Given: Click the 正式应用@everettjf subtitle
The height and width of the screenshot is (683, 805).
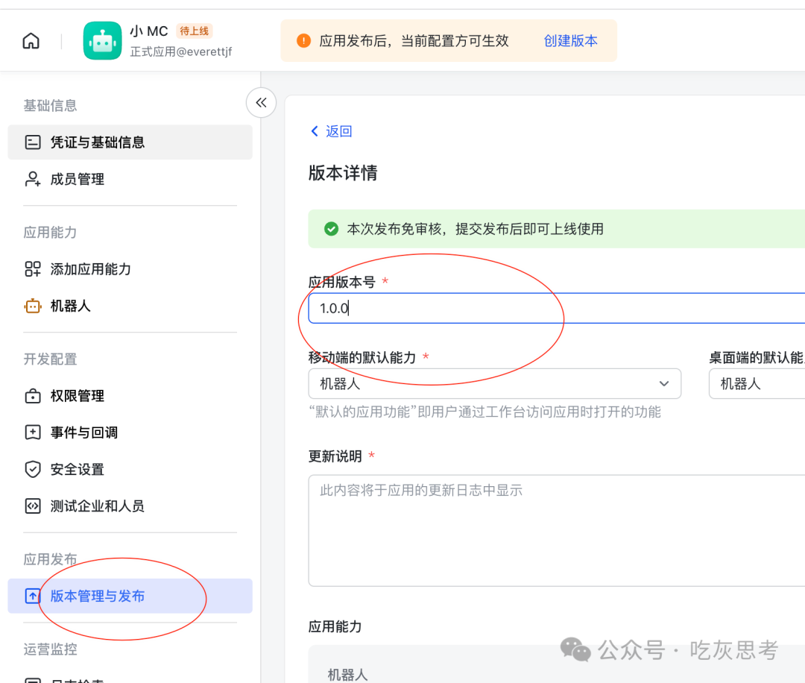Looking at the screenshot, I should (180, 51).
